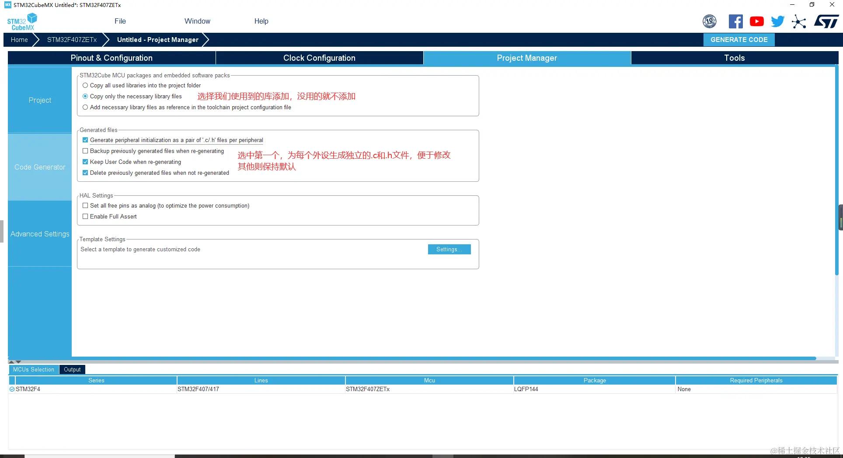Toggle Generate peripheral initialization as pair checkbox

(85, 140)
